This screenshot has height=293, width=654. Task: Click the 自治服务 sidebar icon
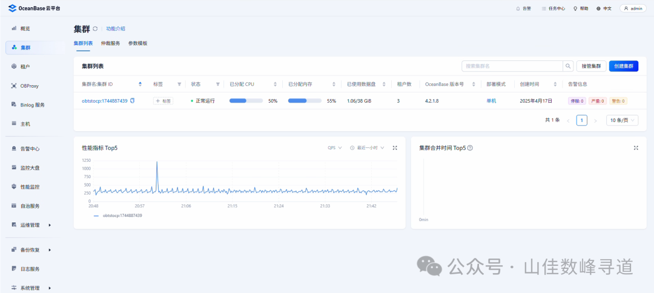click(14, 206)
